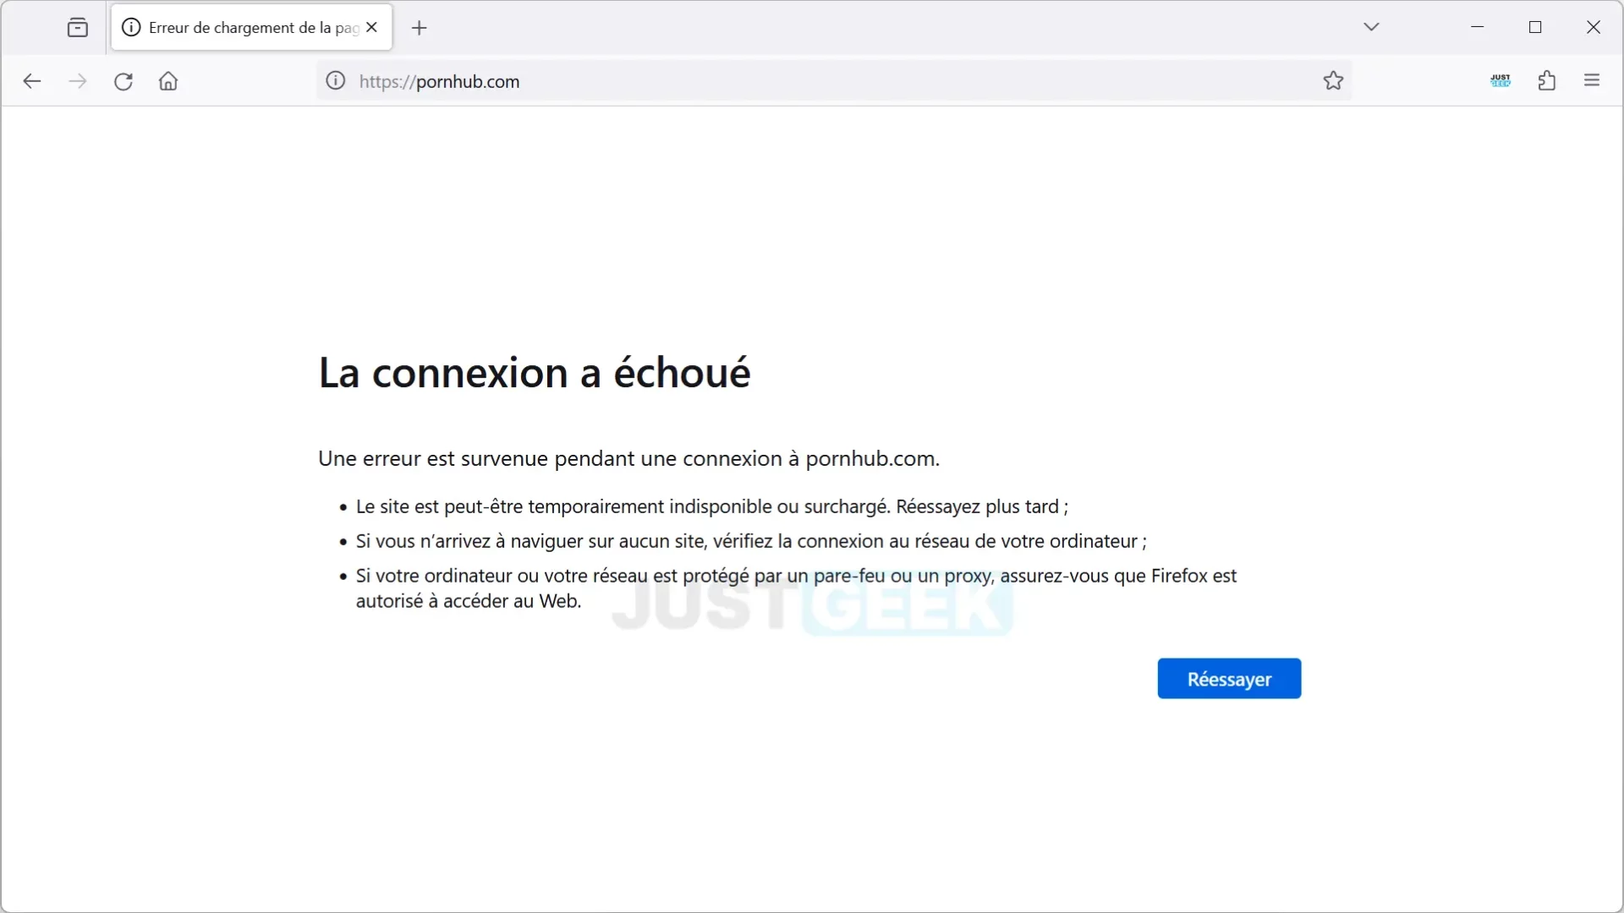
Task: Click the bullet about the site being 'temporairement indisponible'
Action: tap(711, 507)
